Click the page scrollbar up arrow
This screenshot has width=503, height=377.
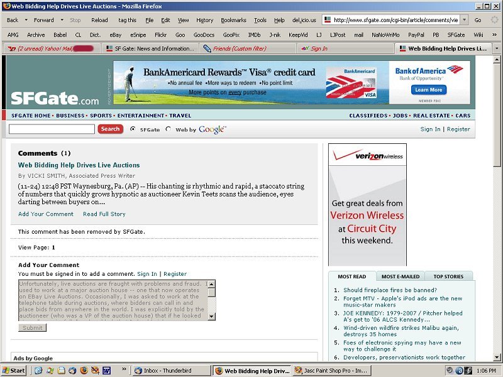pos(497,59)
